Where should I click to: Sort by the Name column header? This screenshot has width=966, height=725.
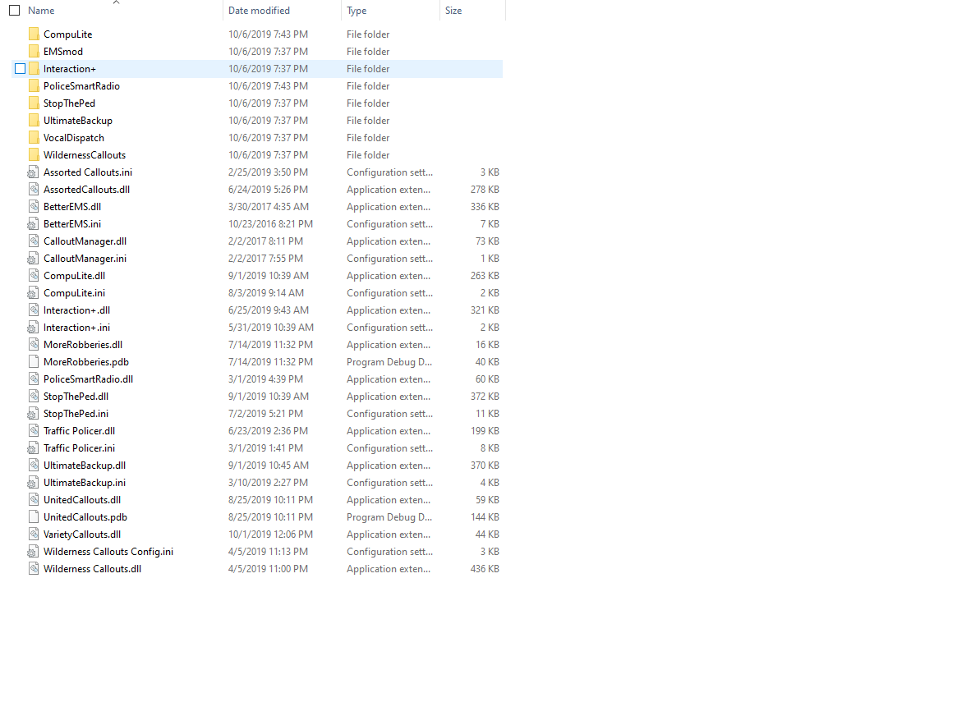click(41, 11)
